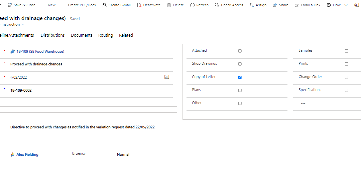Expand the Flow dropdown chevron

point(346,5)
